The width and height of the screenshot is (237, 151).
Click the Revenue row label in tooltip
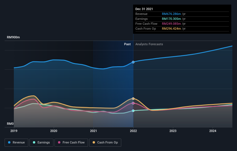[141, 14]
